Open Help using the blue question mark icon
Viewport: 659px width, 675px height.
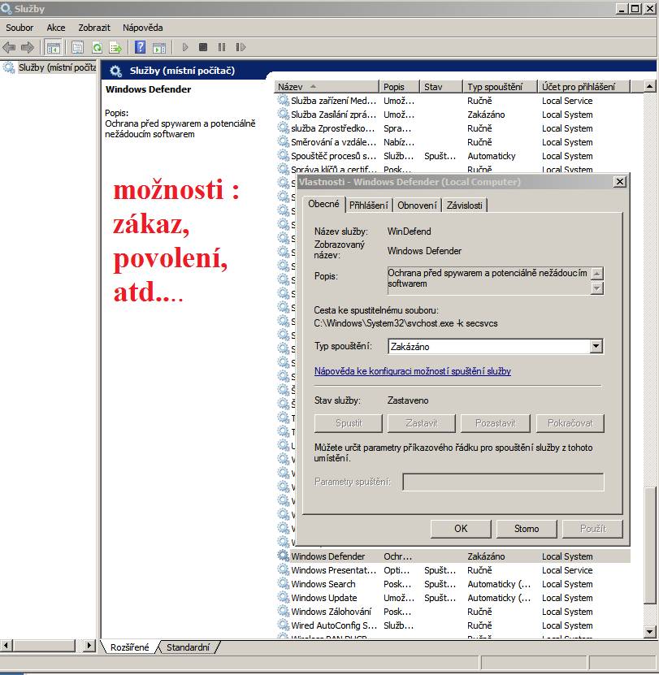tap(140, 47)
